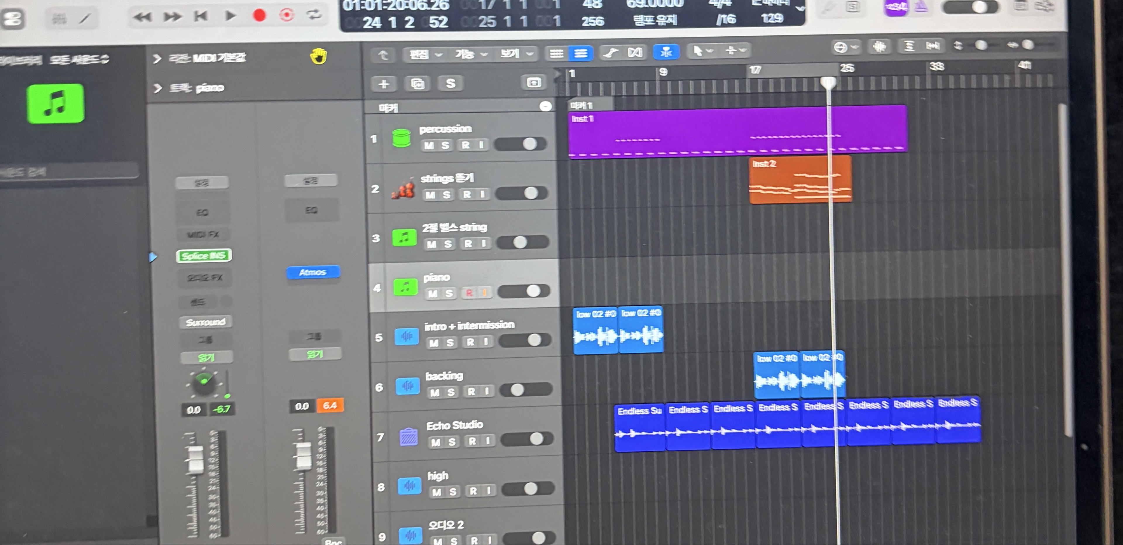Screen dimensions: 1123x545
Task: Click the rewind transport button
Action: [x=142, y=17]
